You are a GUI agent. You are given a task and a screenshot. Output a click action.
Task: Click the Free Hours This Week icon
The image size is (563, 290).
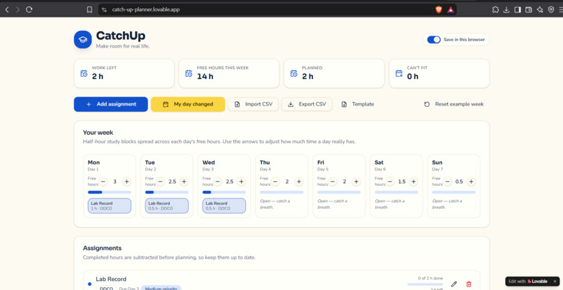point(189,73)
